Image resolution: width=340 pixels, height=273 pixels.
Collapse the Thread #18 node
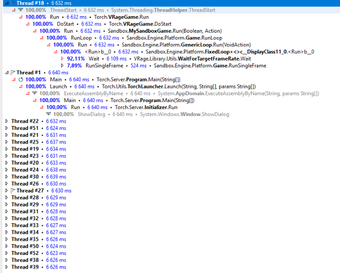coord(6,3)
